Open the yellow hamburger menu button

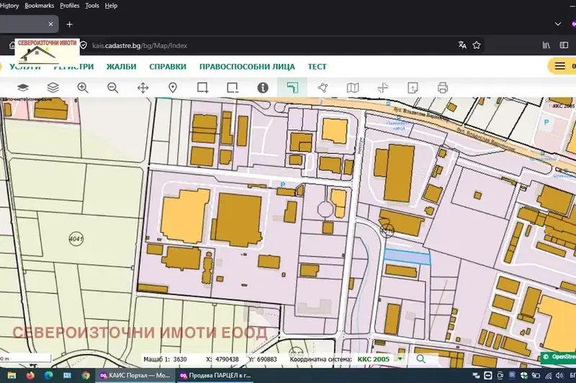tap(560, 66)
